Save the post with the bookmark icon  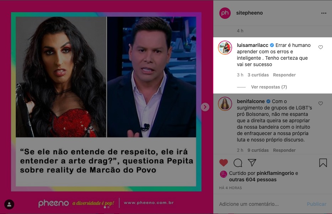click(323, 163)
